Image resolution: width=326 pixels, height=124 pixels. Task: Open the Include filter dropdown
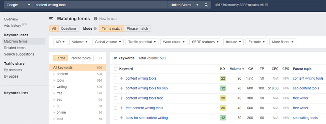233,42
